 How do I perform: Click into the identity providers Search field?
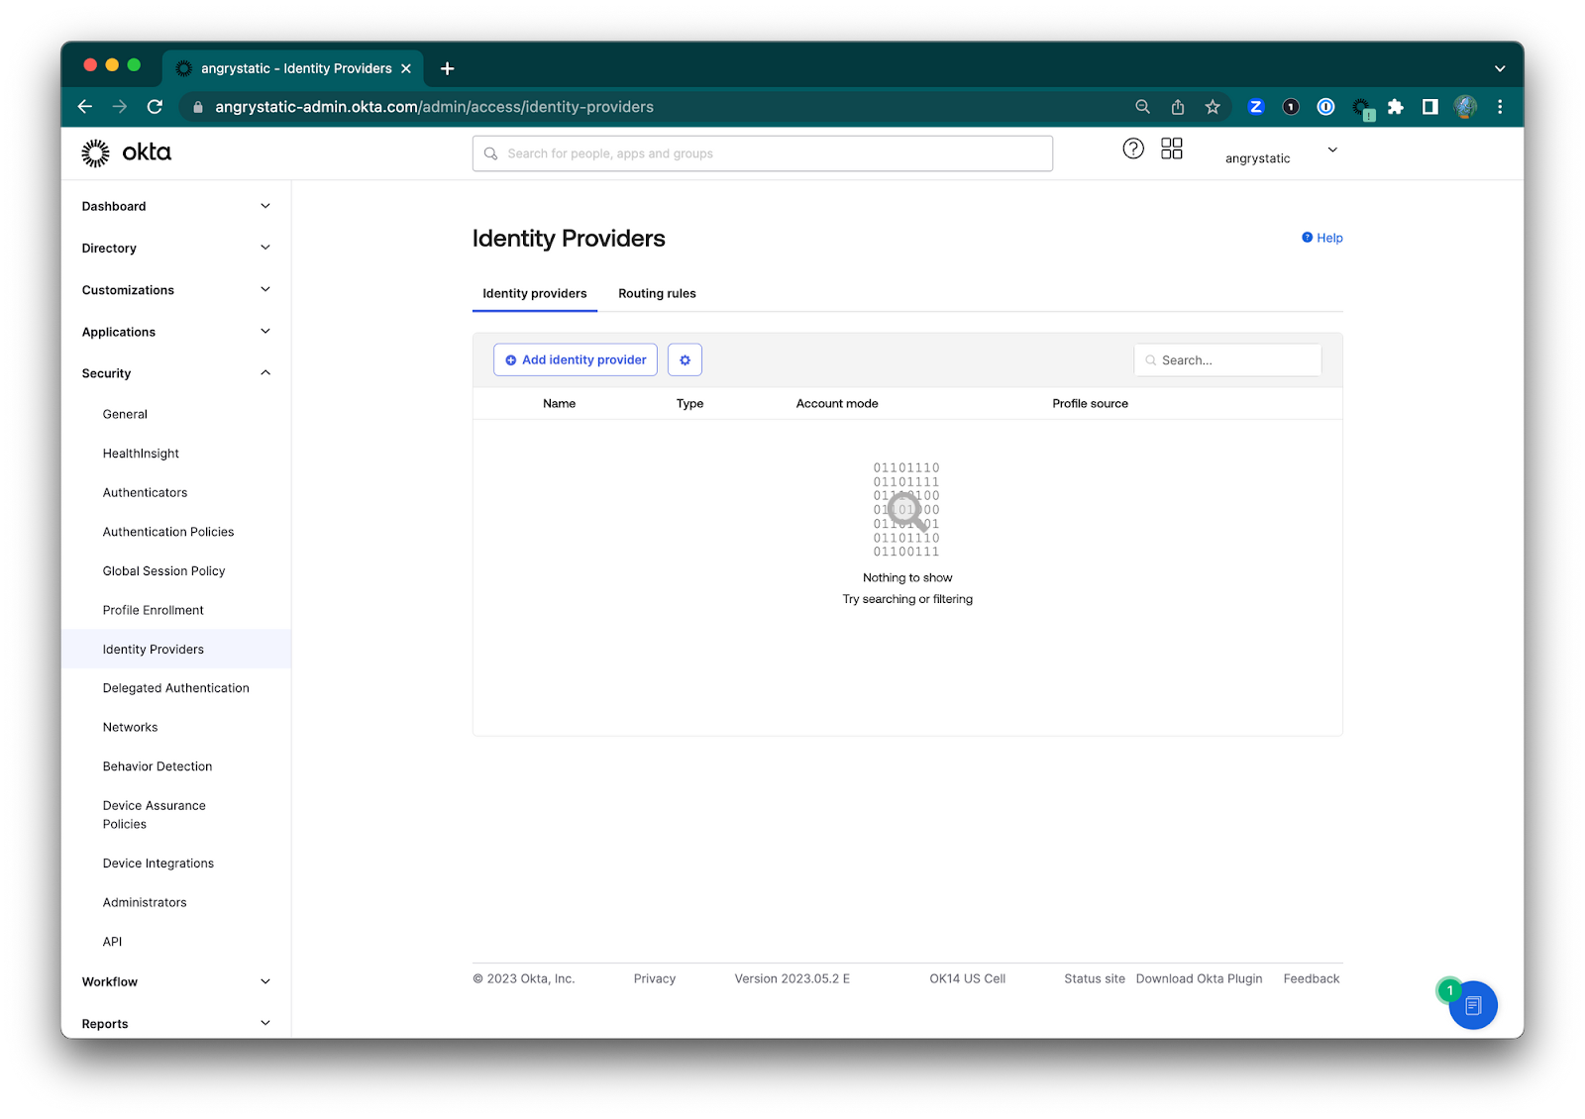click(1228, 359)
